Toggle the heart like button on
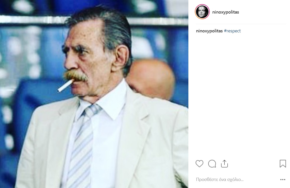Viewport: 290px width, 188px height. pyautogui.click(x=199, y=164)
